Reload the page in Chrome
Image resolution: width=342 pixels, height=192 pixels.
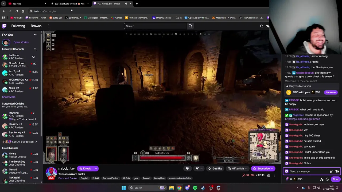coord(17,11)
